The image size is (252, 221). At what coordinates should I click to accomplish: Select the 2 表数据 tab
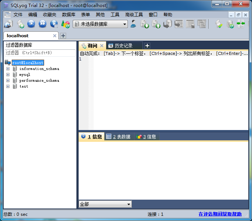coord(119,137)
